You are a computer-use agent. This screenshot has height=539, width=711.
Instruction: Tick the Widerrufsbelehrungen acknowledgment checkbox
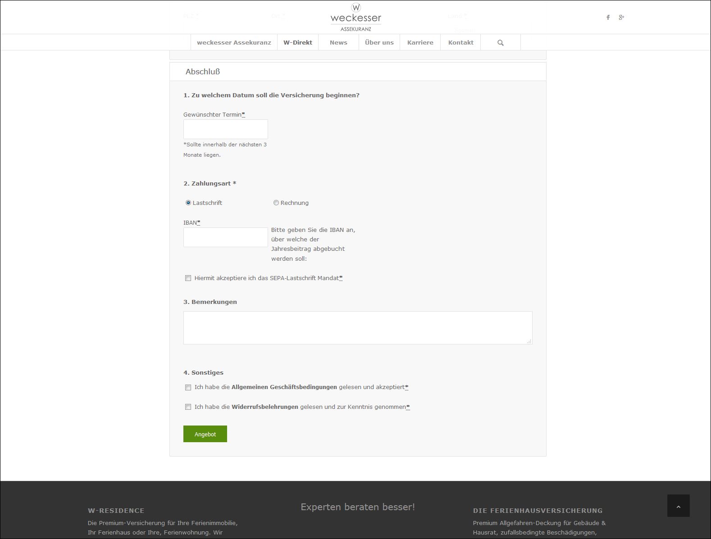(x=188, y=407)
